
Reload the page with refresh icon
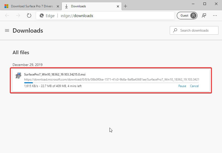pos(29,16)
